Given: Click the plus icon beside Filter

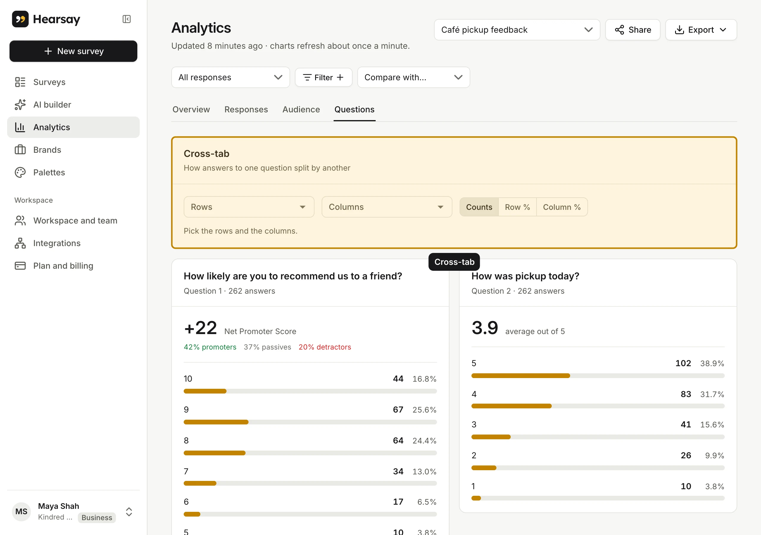Looking at the screenshot, I should (x=340, y=78).
